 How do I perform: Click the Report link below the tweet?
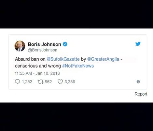pos(141,94)
